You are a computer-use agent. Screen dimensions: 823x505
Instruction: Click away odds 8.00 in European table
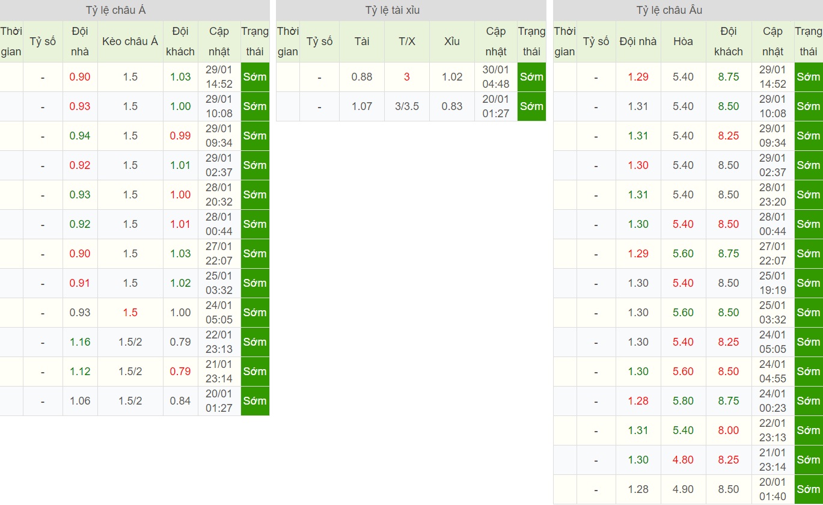[729, 430]
